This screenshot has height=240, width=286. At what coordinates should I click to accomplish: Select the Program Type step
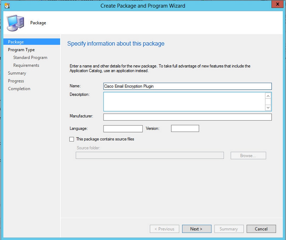pos(21,50)
